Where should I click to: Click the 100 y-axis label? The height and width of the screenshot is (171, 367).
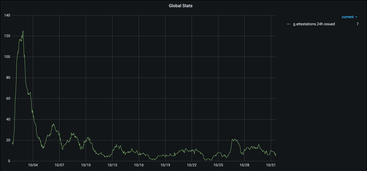point(7,57)
